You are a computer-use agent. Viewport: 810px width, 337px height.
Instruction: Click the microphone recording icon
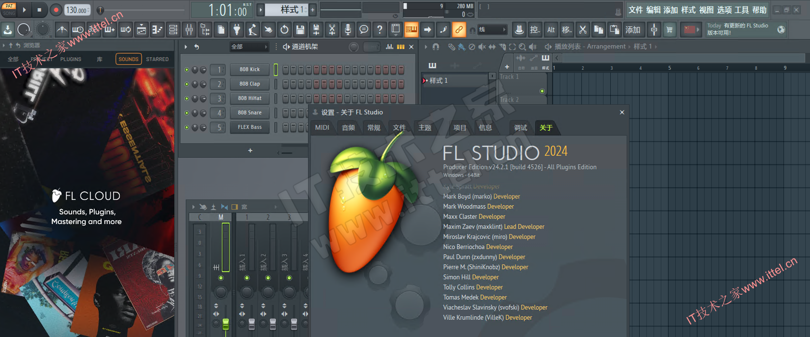(x=348, y=30)
